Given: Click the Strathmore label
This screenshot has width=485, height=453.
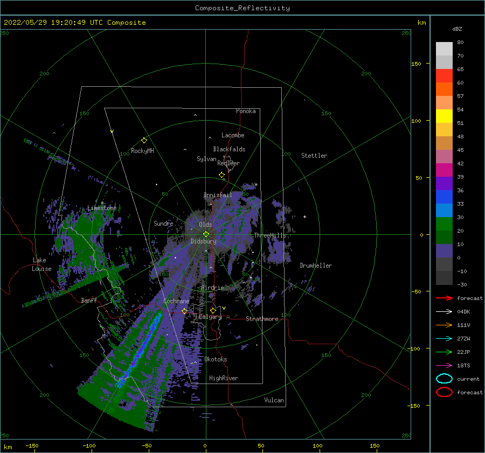Looking at the screenshot, I should click(x=262, y=319).
